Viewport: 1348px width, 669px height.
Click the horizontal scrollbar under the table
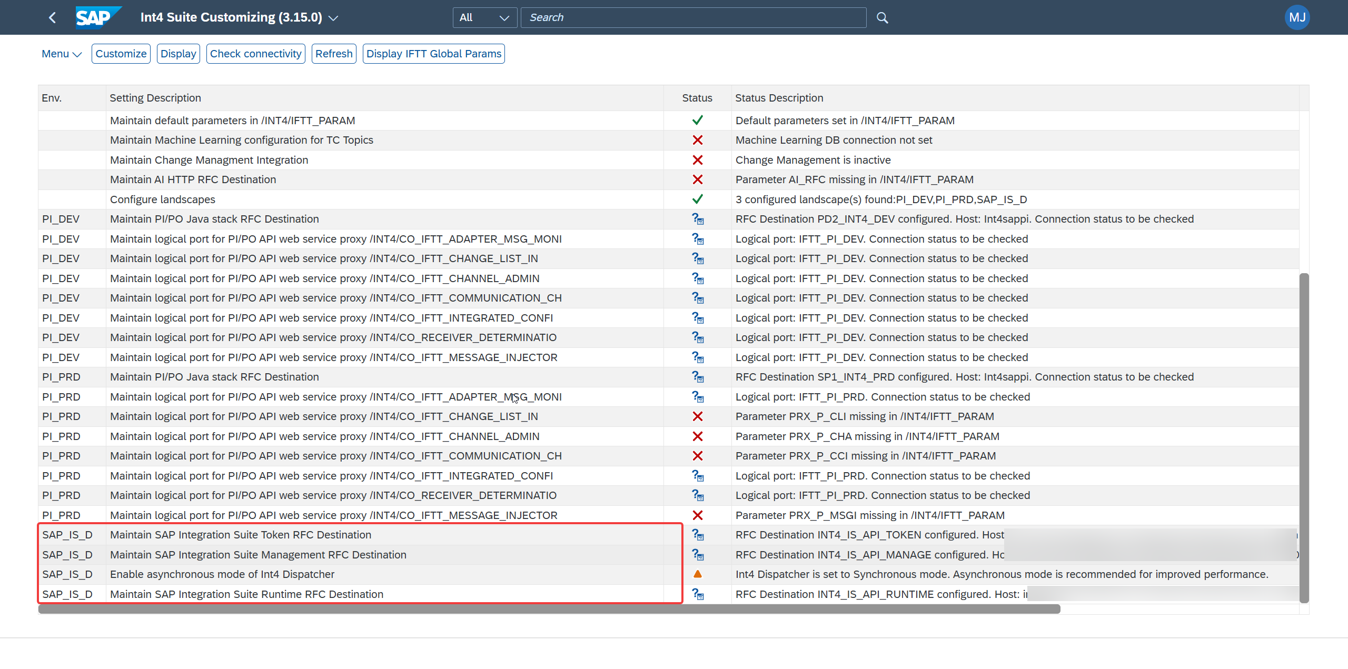click(549, 609)
